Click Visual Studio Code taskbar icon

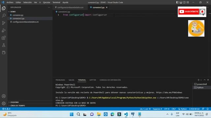tap(126, 114)
